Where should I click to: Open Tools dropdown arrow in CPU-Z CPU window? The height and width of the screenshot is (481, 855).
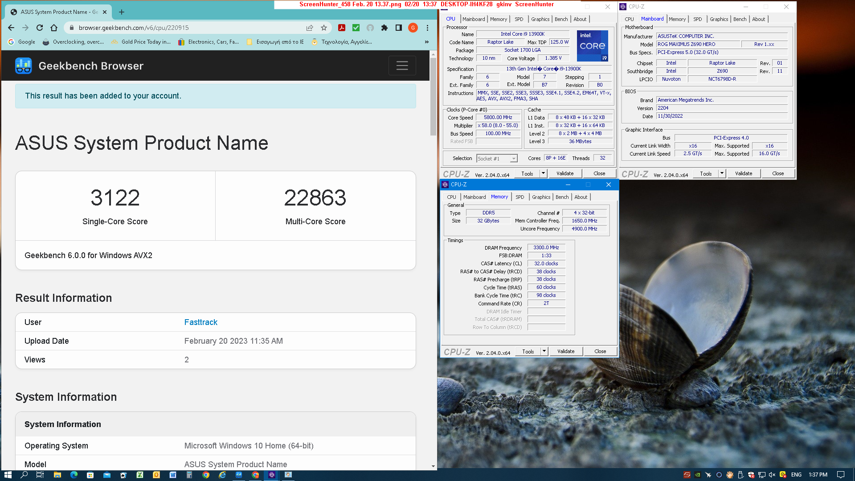pyautogui.click(x=543, y=173)
